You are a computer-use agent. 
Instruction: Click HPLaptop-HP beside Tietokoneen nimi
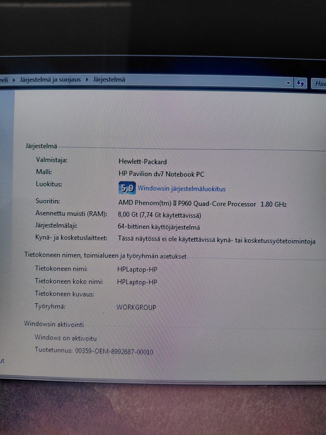pos(137,269)
